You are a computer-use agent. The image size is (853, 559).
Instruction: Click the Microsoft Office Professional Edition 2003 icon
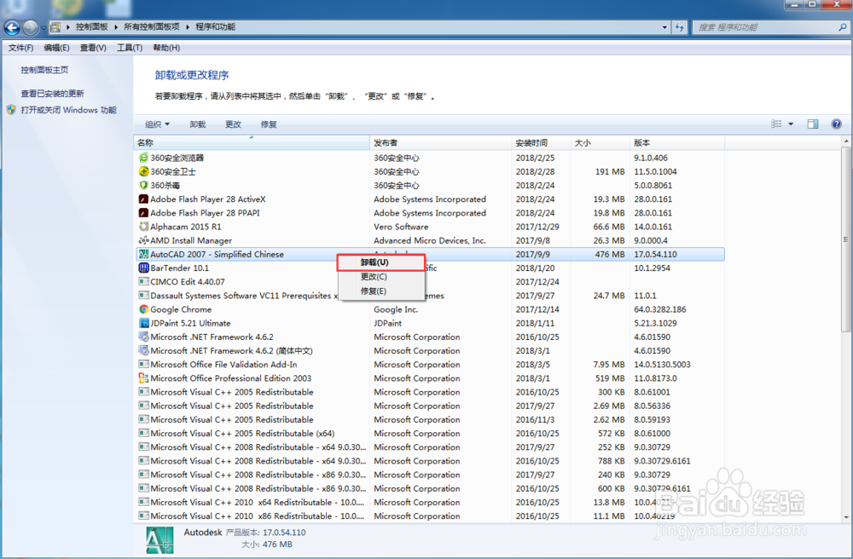pos(143,378)
